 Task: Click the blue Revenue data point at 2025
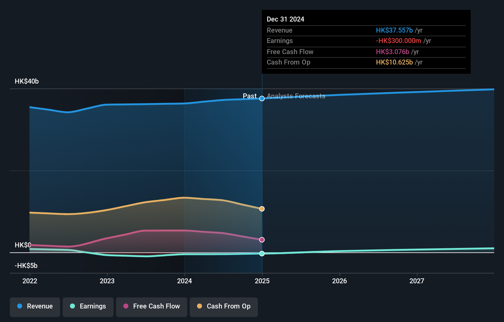[262, 99]
